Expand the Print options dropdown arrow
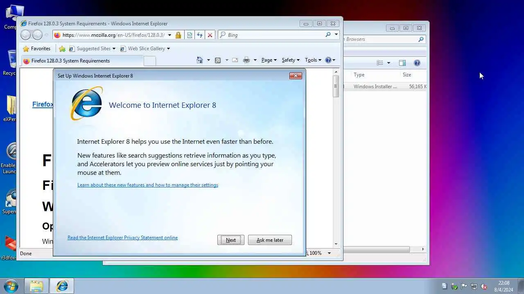The height and width of the screenshot is (294, 524). 255,60
